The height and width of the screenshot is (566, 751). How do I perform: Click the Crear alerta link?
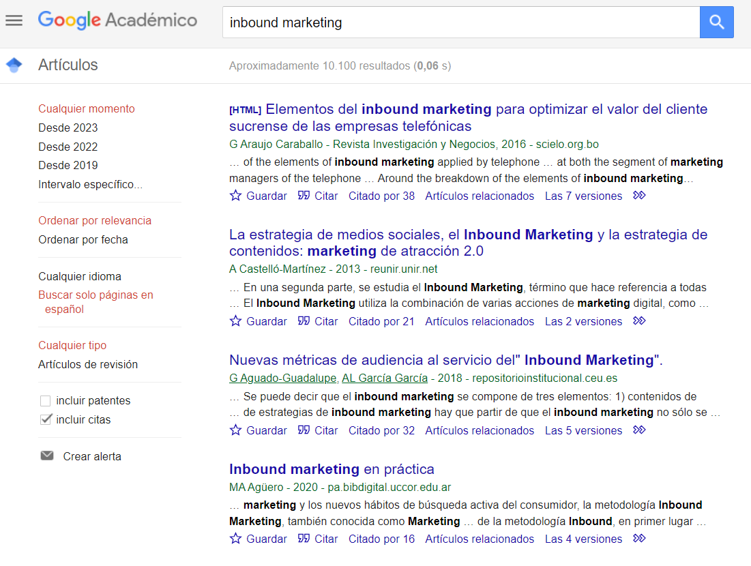click(92, 456)
